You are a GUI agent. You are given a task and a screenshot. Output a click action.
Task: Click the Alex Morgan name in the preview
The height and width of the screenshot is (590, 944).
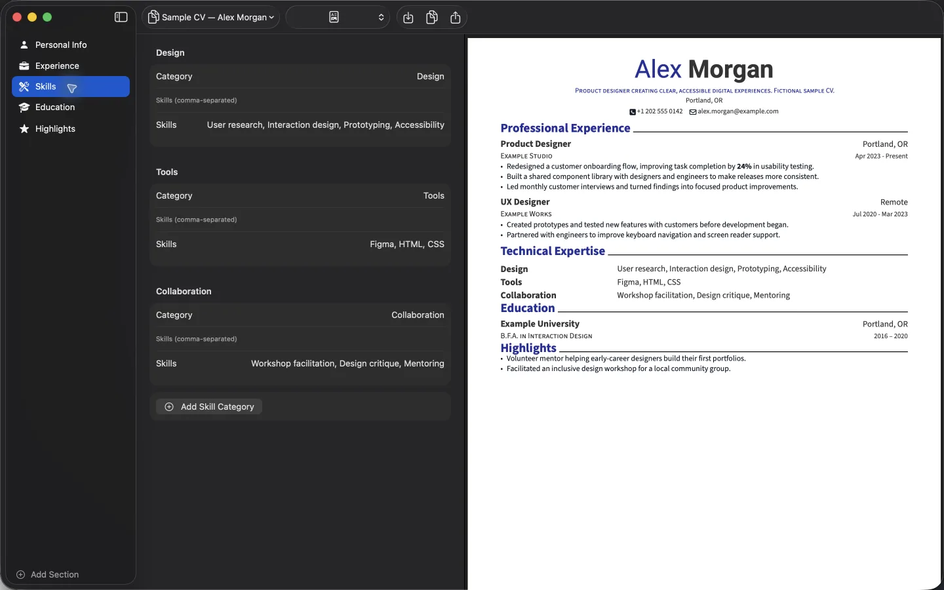[x=704, y=69]
